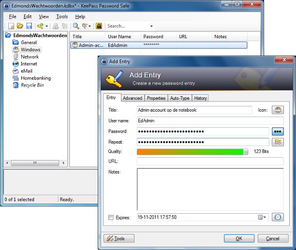This screenshot has width=296, height=250.
Task: Click the group tree horizontal scrollbar
Action: tap(35, 163)
